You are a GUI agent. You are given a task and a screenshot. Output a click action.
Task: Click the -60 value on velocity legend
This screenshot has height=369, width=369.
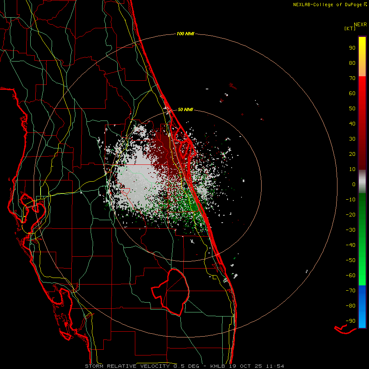351,276
